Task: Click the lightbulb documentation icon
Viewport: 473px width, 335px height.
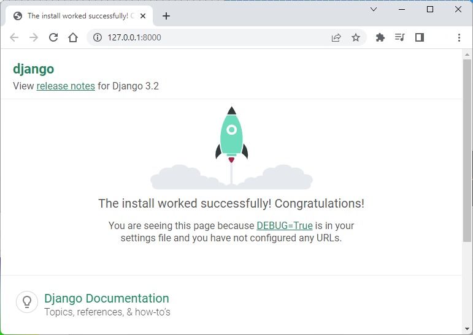Action: tap(27, 301)
